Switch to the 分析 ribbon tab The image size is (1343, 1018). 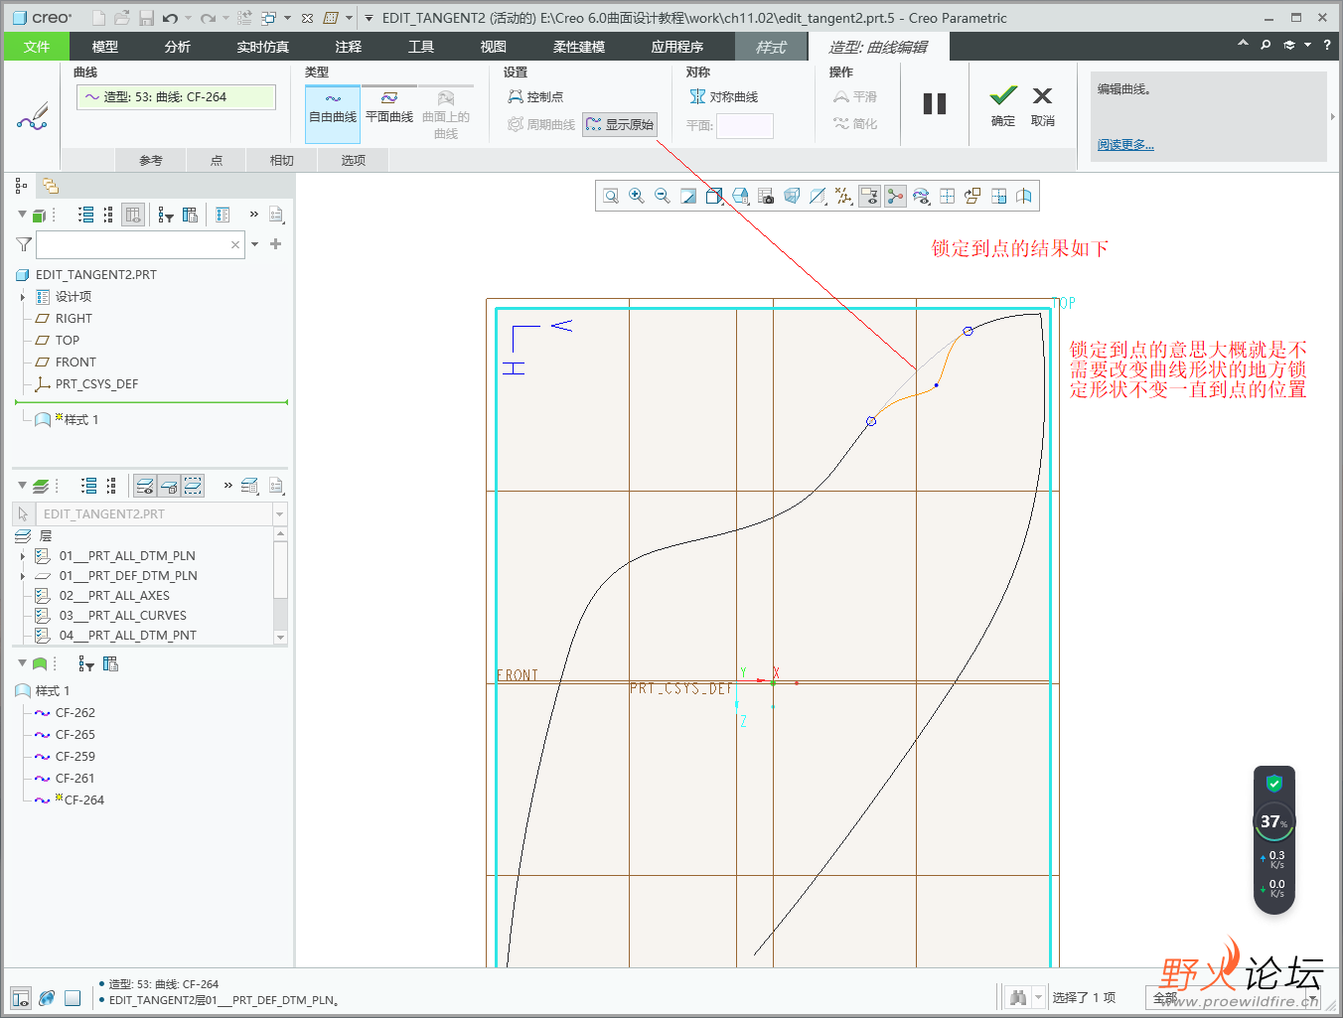pos(178,47)
